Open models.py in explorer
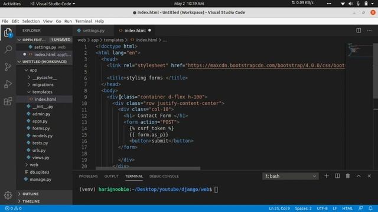This screenshot has width=378, height=212. (44, 135)
